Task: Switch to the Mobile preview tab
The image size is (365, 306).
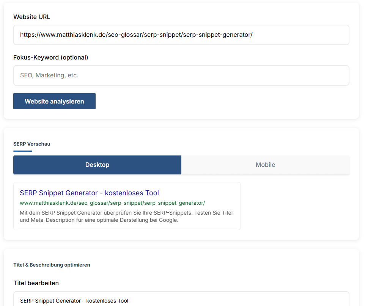Action: tap(265, 165)
